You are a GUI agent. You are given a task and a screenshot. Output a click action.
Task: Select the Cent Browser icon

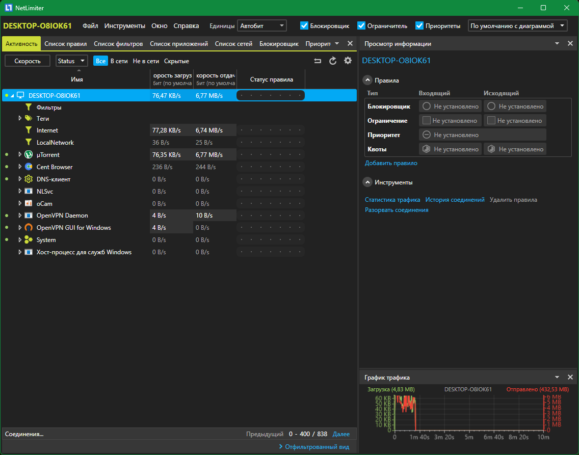pyautogui.click(x=29, y=167)
